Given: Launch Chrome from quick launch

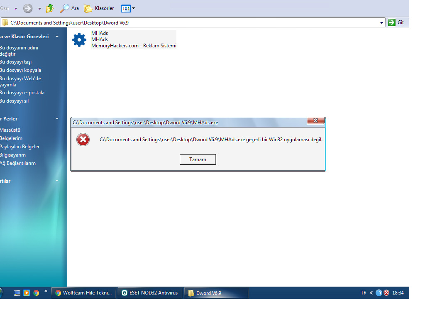Looking at the screenshot, I should 36,293.
